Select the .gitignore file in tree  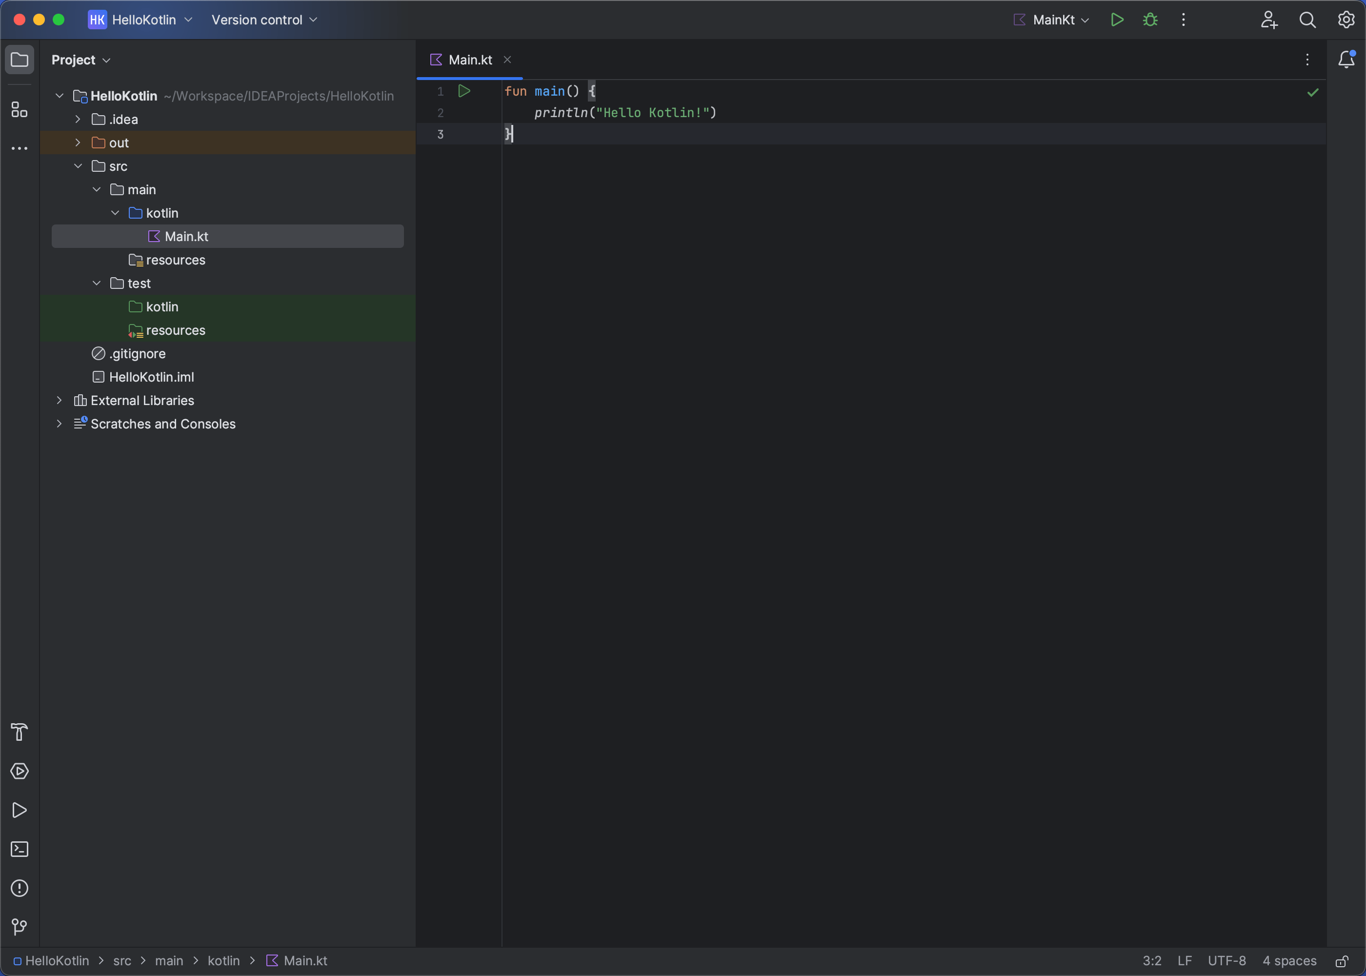coord(137,354)
